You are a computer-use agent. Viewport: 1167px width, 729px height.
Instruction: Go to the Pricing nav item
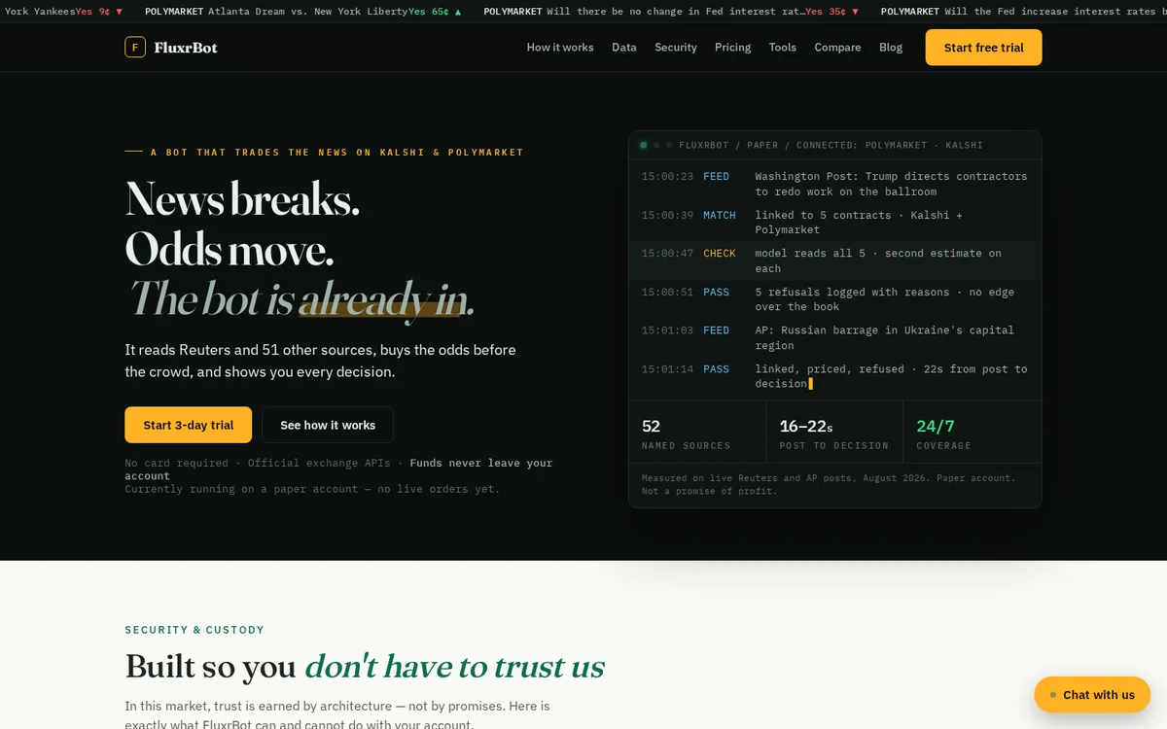(x=732, y=47)
